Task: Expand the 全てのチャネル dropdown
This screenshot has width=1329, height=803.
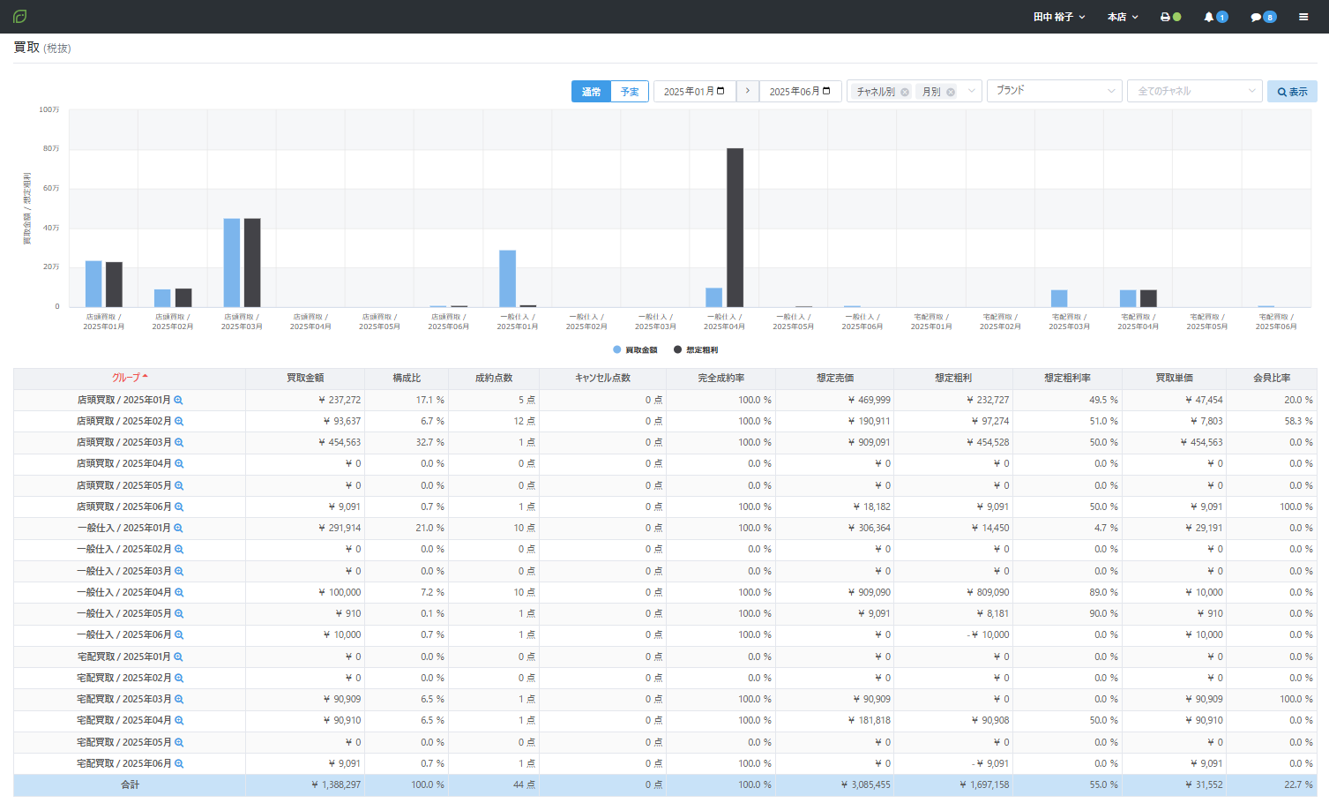Action: [x=1194, y=91]
